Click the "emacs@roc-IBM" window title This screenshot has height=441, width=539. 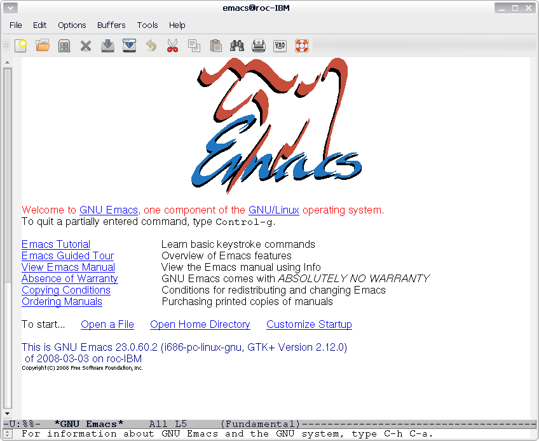(256, 8)
